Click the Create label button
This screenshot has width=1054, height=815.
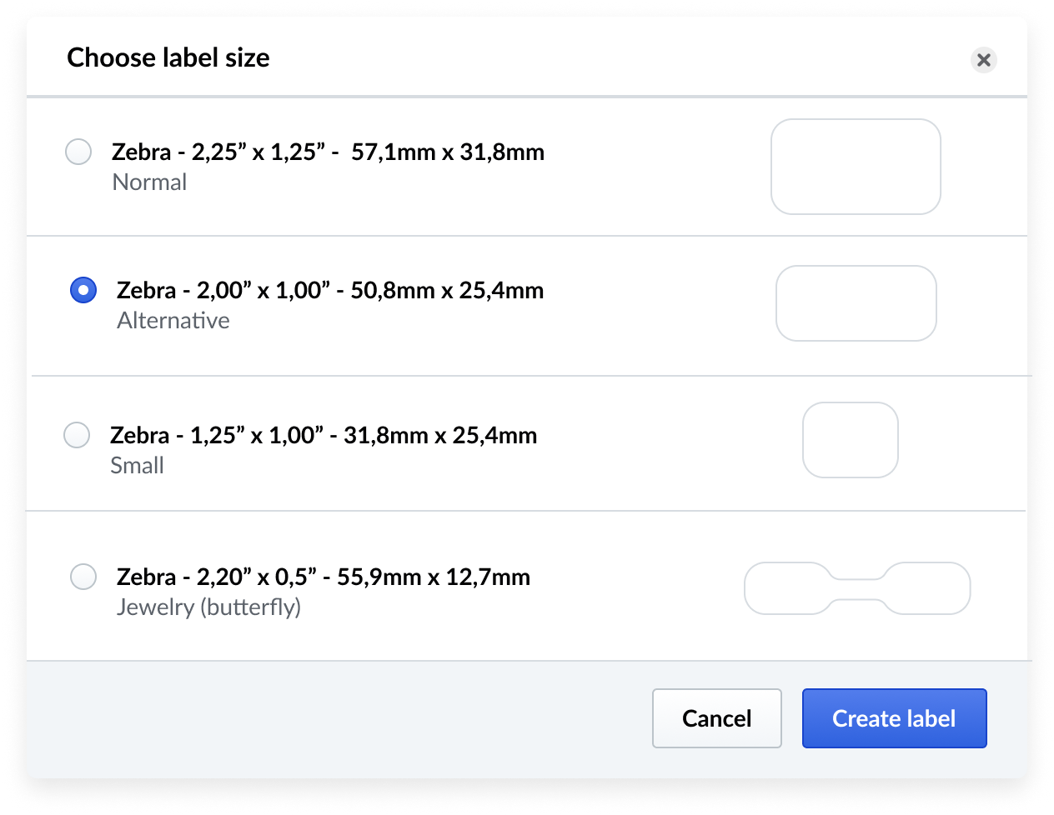(x=894, y=718)
